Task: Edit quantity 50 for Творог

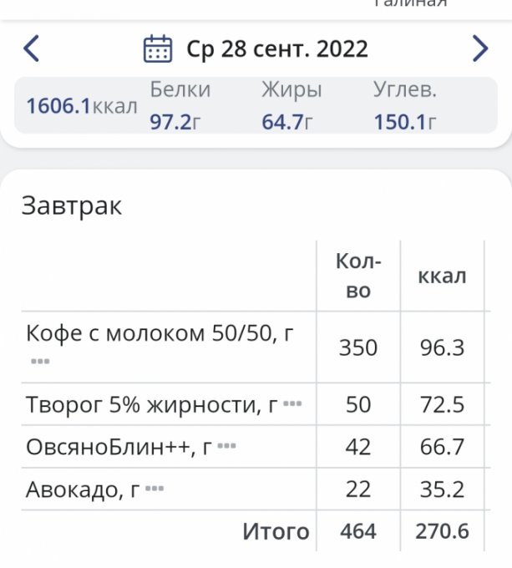Action: click(357, 405)
